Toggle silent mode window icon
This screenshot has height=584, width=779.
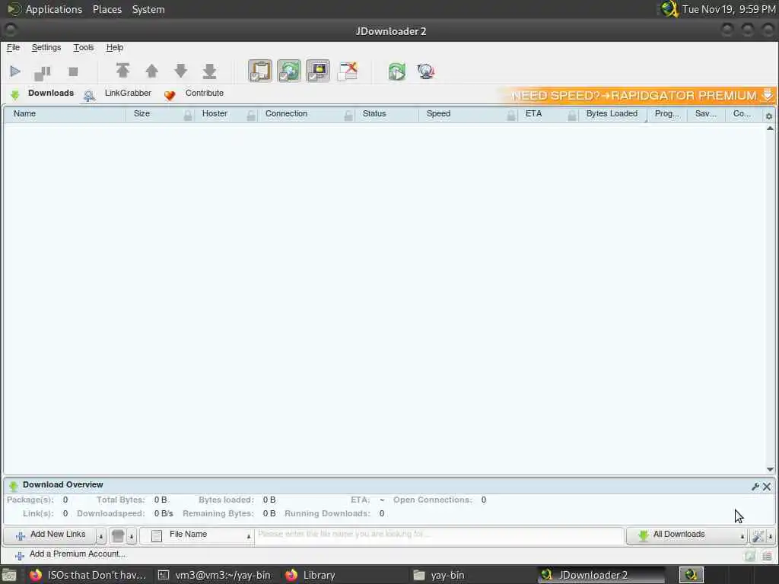(347, 71)
